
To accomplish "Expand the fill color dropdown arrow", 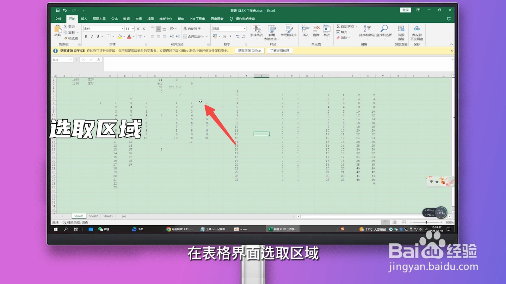I will tap(124, 36).
